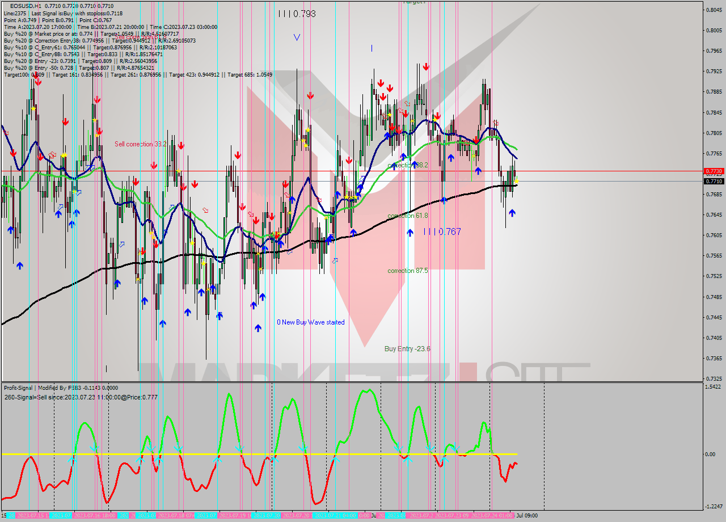Click the 0.7525 price axis value
The width and height of the screenshot is (726, 522).
point(714,276)
